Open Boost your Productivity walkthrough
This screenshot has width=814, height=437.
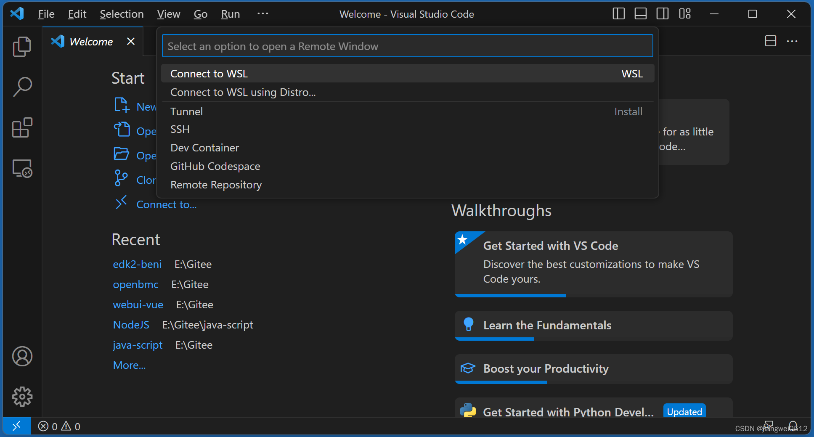coord(594,369)
